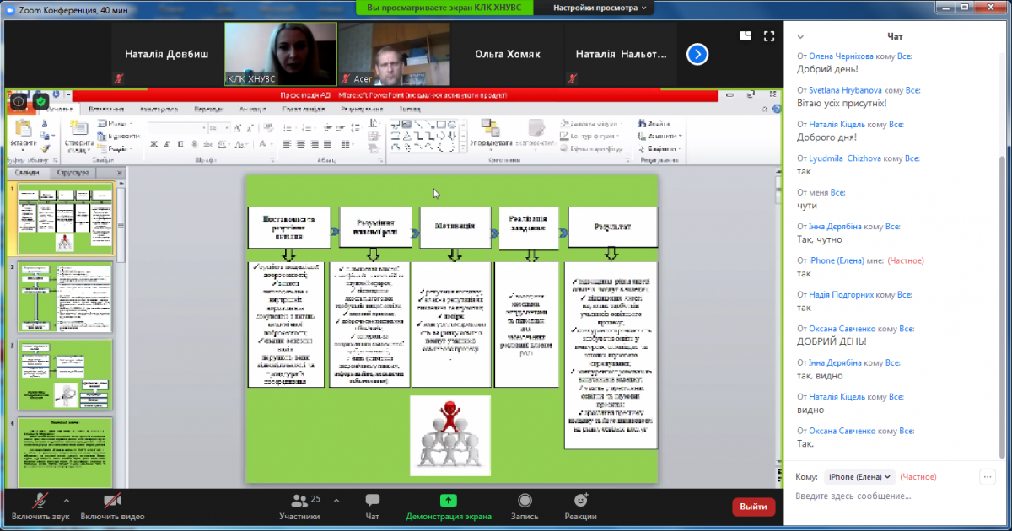
Task: Toggle the Чат button in bottom toolbar
Action: [x=372, y=507]
